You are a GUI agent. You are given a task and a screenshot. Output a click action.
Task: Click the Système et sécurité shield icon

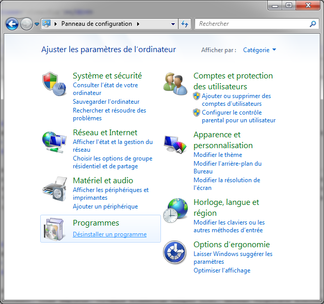pyautogui.click(x=55, y=84)
